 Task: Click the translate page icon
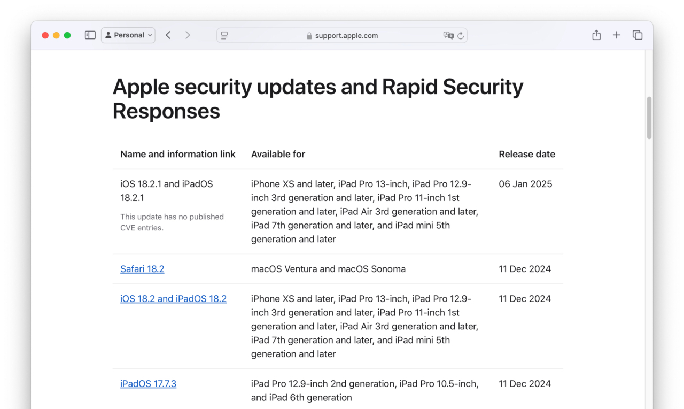(448, 36)
